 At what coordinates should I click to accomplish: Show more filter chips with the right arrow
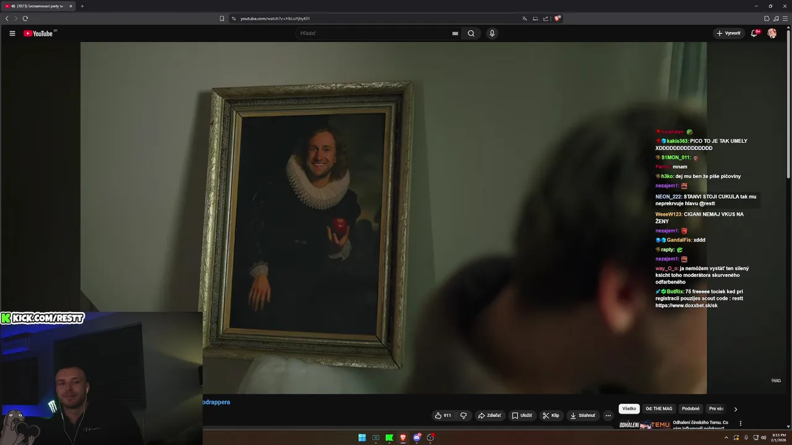pyautogui.click(x=736, y=409)
